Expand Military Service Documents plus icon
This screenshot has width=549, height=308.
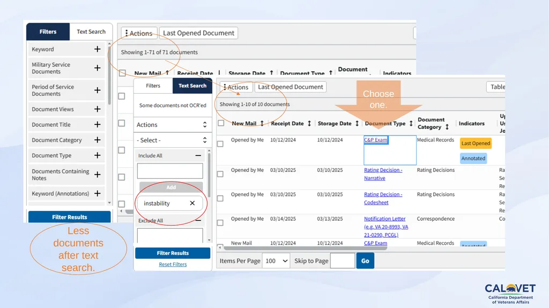click(98, 68)
